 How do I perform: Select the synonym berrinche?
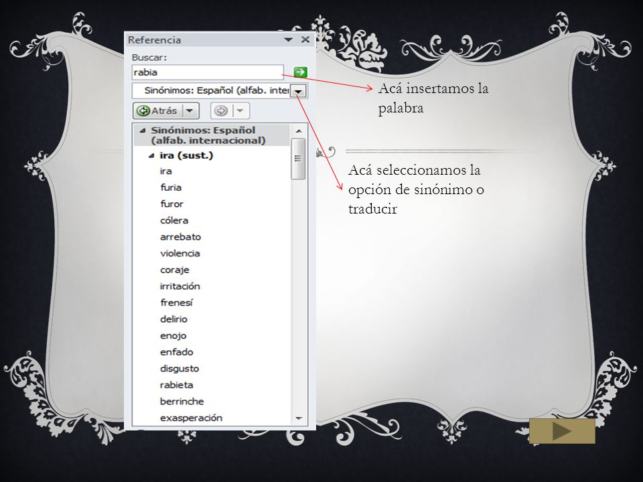pyautogui.click(x=182, y=401)
